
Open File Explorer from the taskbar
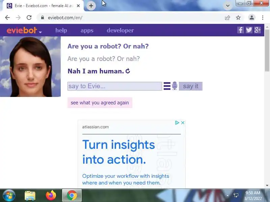coord(30,196)
